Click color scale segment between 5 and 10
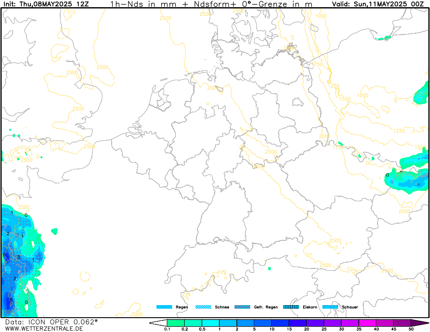Screen dimensions: 430x332 tap(263, 323)
